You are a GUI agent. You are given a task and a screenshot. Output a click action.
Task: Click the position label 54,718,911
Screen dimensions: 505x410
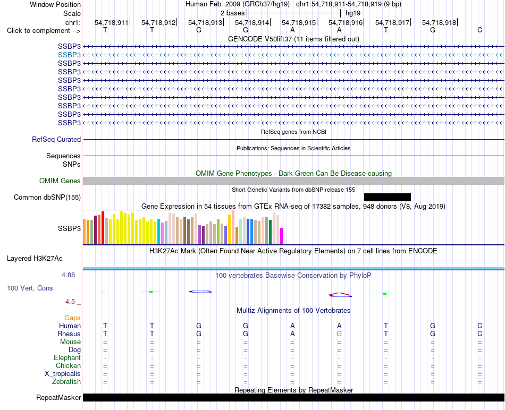(x=112, y=22)
